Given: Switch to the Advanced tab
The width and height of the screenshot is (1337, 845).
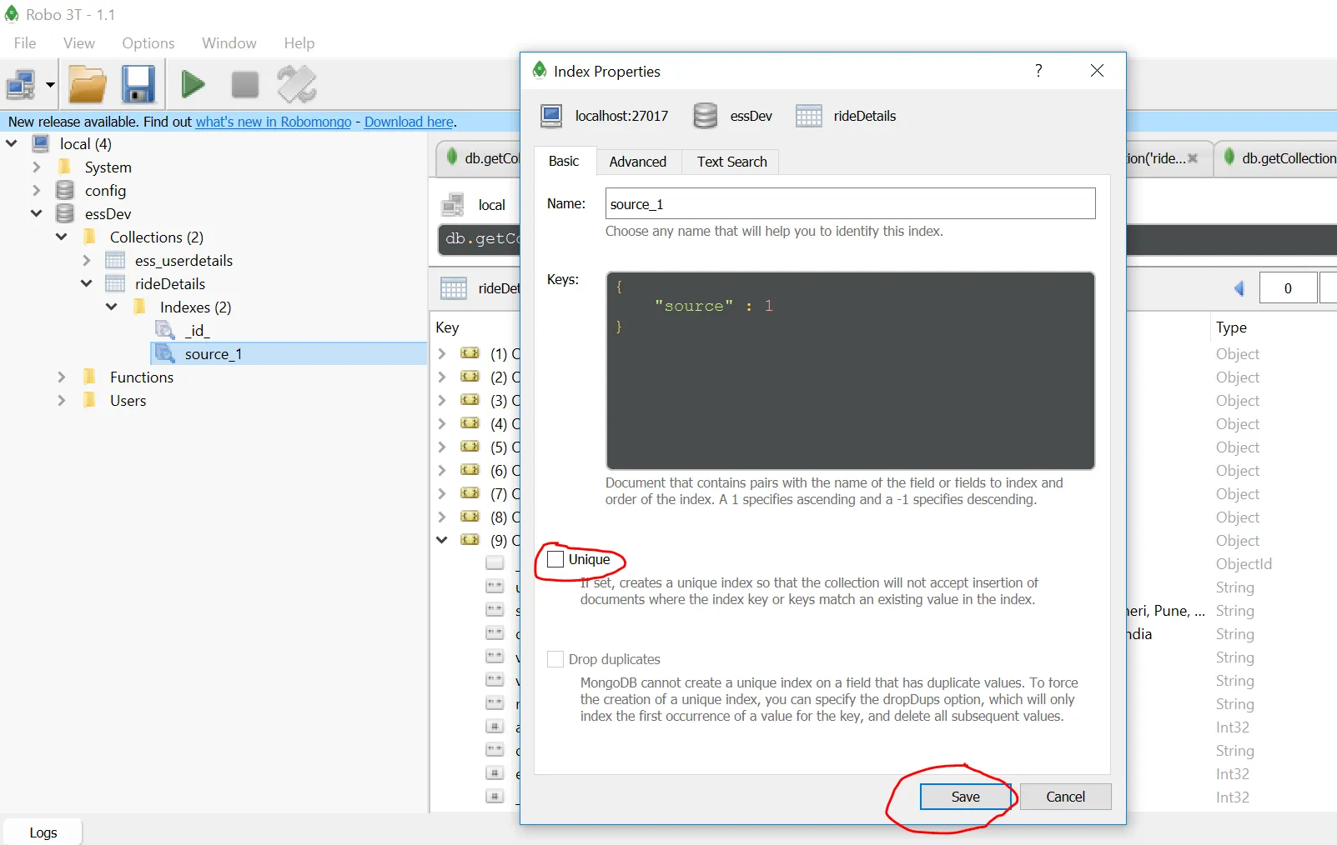Looking at the screenshot, I should tap(637, 162).
